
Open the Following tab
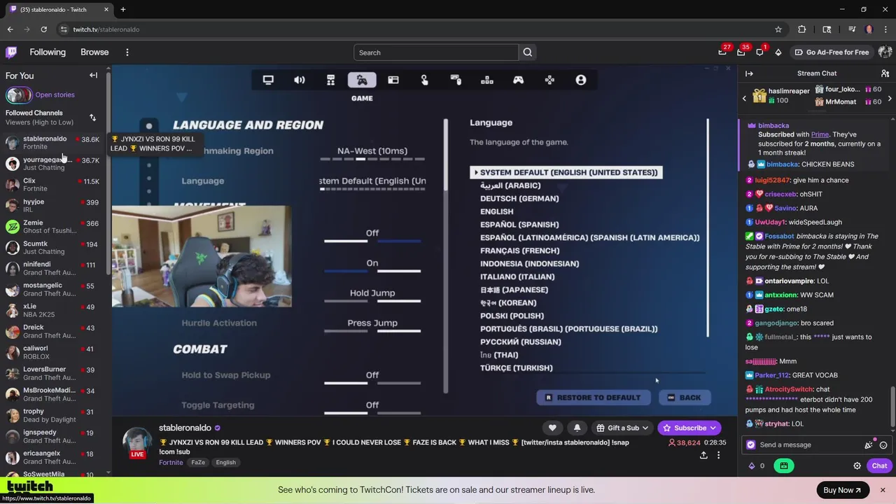tap(48, 52)
